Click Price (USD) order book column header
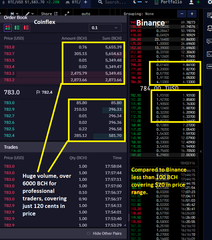 pyautogui.click(x=14, y=38)
